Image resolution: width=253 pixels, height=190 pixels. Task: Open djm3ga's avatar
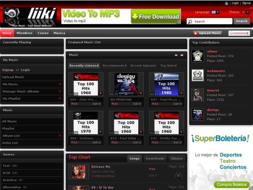pos(198,114)
